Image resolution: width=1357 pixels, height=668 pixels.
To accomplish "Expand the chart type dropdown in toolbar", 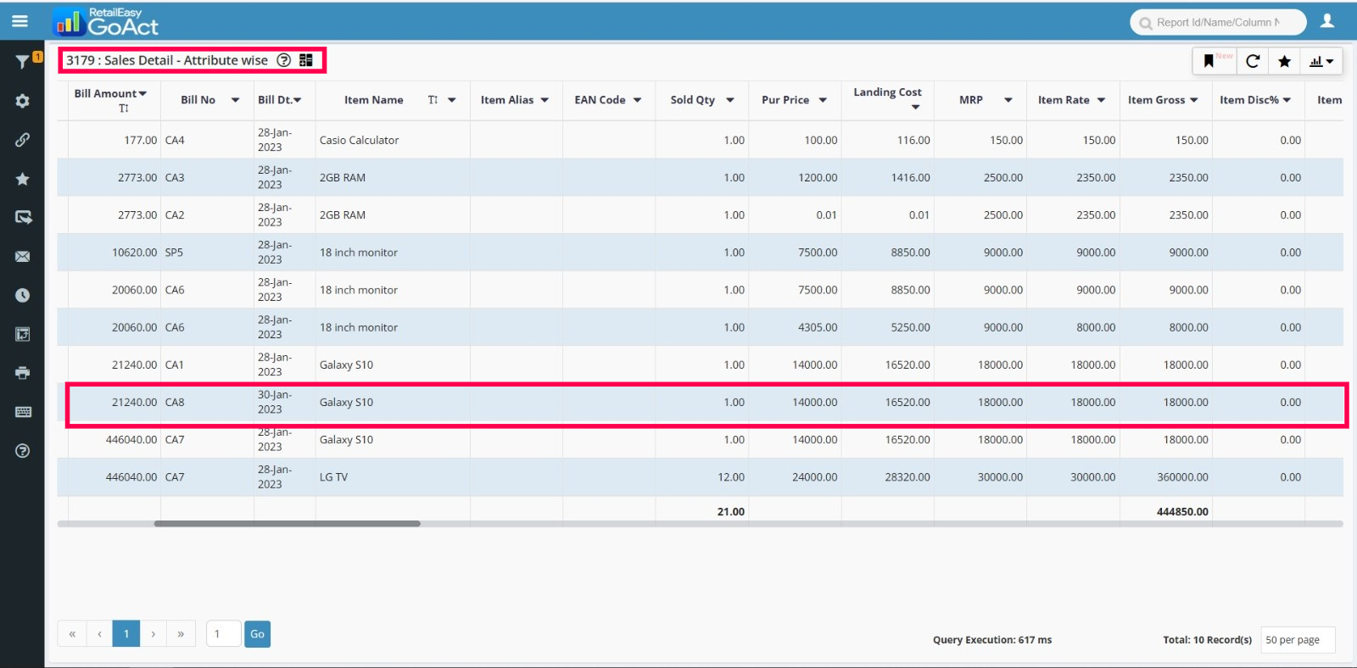I will (1321, 61).
